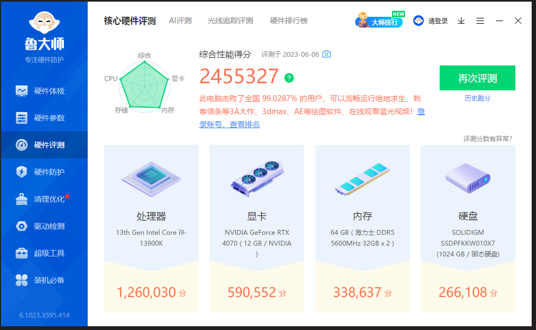Click the 再次评测 button
The height and width of the screenshot is (330, 536).
pos(477,78)
